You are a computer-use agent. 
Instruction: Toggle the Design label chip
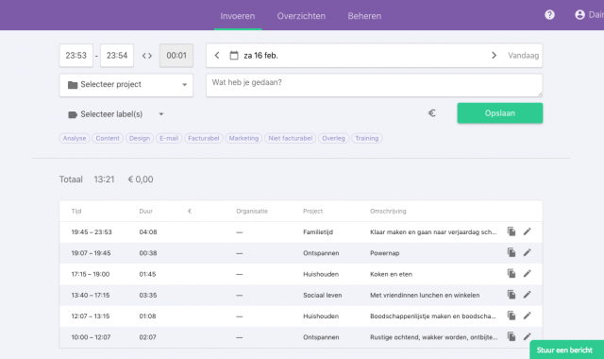point(140,139)
